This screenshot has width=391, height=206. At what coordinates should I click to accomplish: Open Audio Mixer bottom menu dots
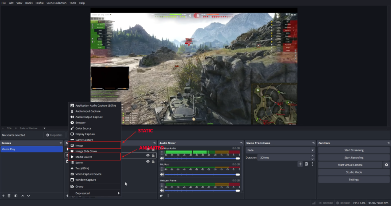[168, 196]
